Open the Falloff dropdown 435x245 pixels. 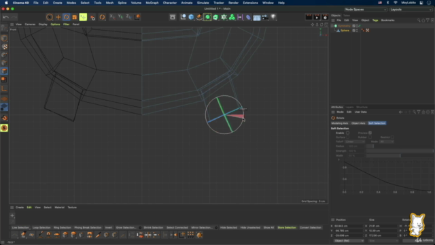click(355, 142)
